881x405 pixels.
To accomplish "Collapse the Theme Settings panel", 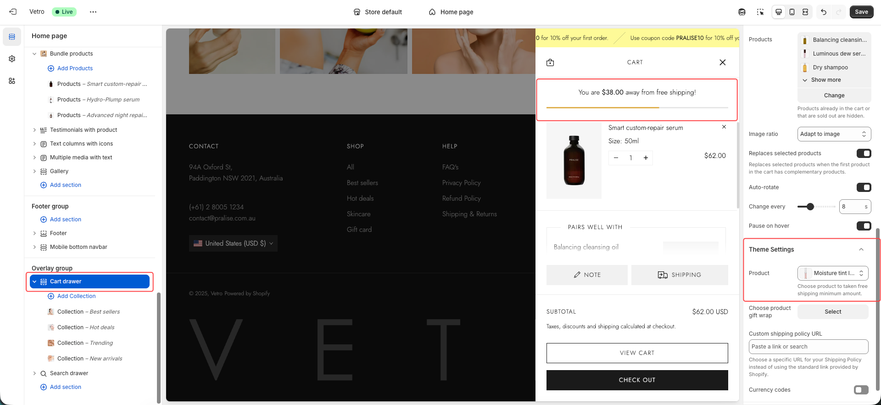I will coord(861,249).
